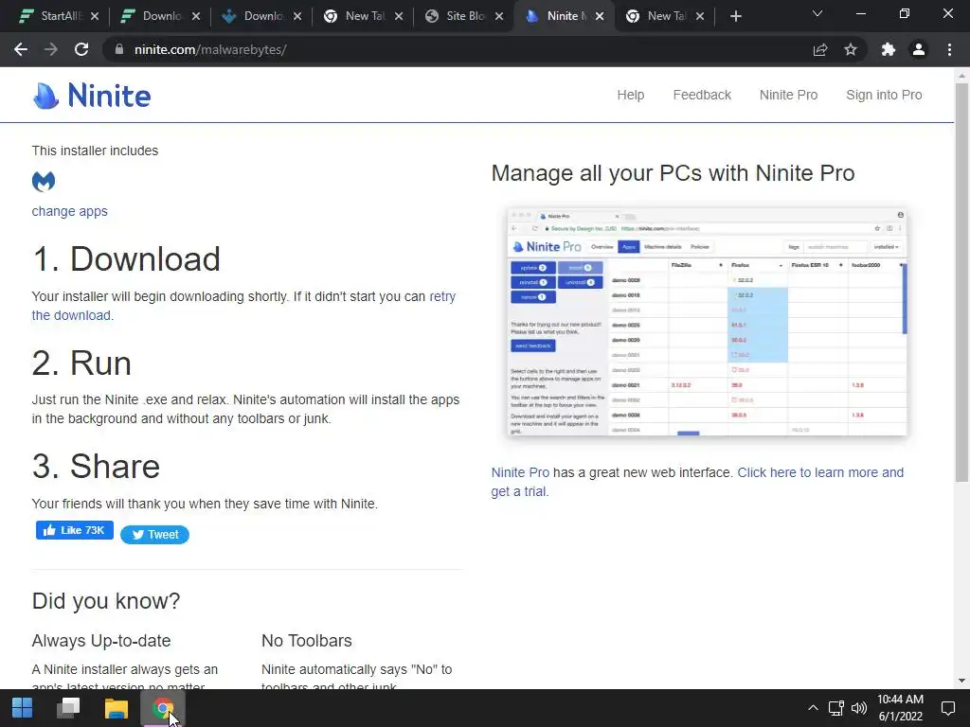Viewport: 970px width, 727px height.
Task: Open Chrome's three-dot menu
Action: [949, 49]
